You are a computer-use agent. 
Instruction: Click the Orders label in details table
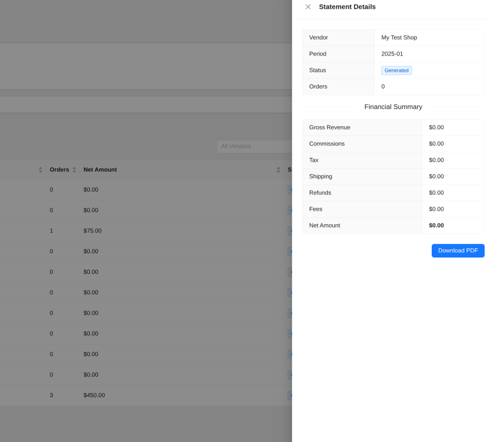(x=318, y=87)
